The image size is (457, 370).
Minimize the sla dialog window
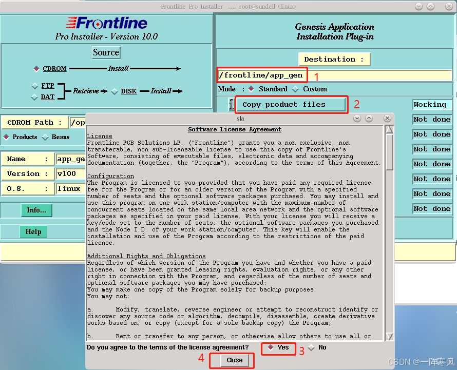[x=357, y=118]
